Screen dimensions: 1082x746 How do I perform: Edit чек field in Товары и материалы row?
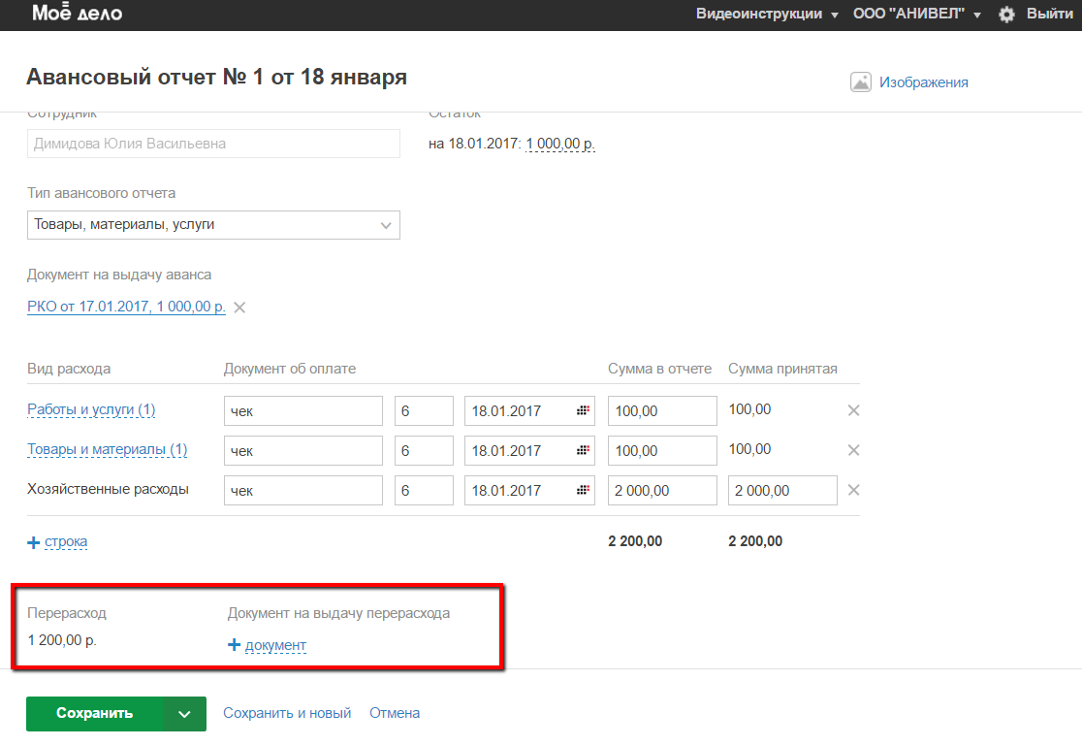(302, 451)
